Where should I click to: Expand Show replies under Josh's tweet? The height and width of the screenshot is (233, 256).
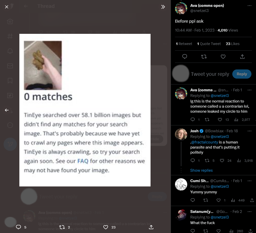pos(201,170)
